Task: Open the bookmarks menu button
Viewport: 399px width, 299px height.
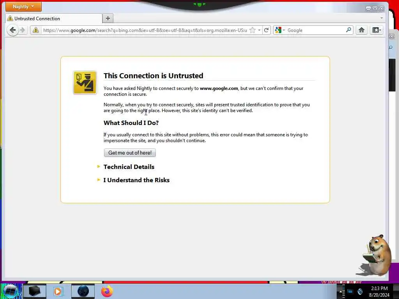Action: coord(376,30)
